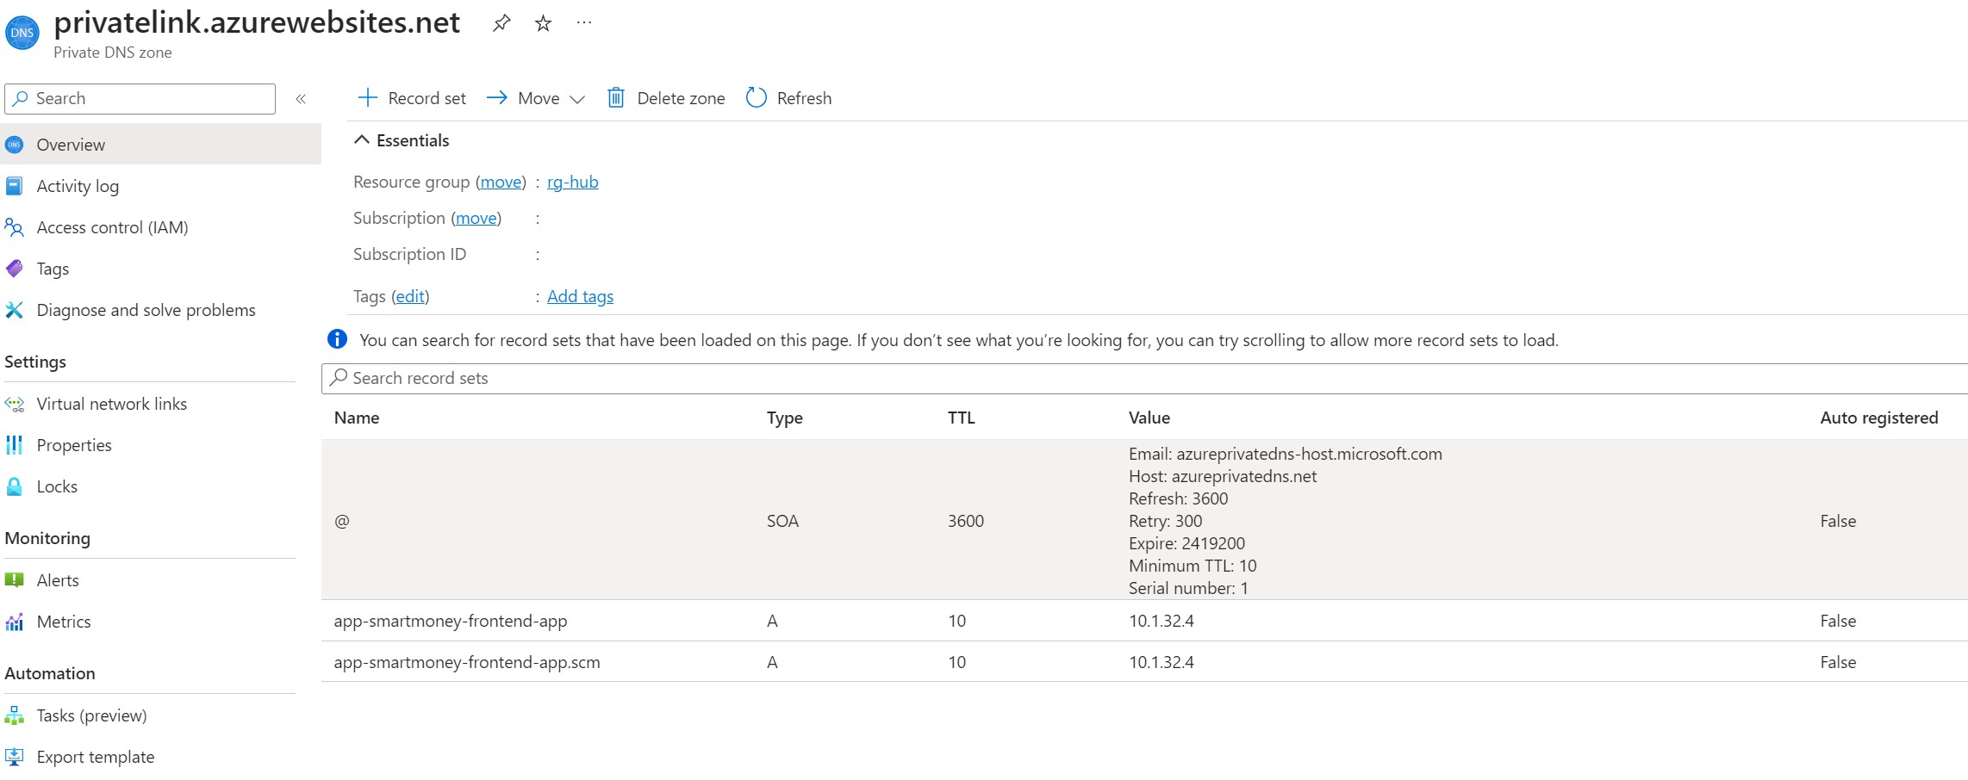1968x780 pixels.
Task: Click the Overview DNS icon in sidebar
Action: pyautogui.click(x=15, y=145)
